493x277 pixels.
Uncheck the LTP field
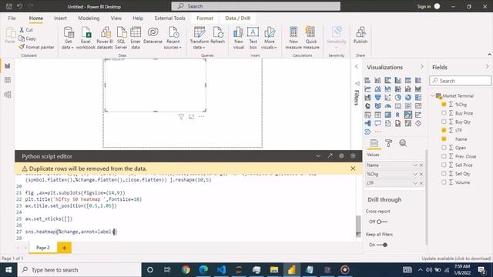click(x=444, y=130)
